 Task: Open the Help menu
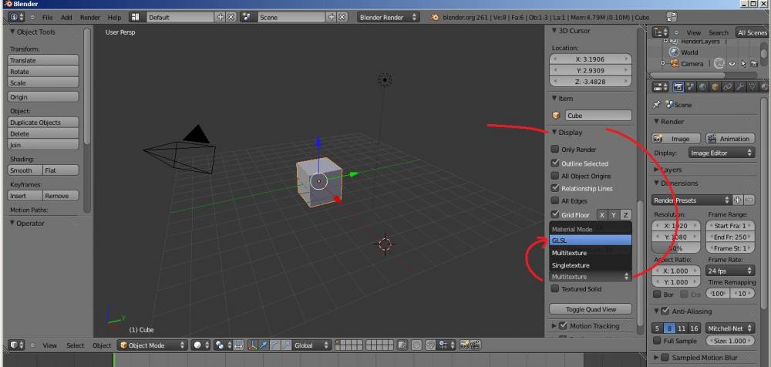(114, 17)
